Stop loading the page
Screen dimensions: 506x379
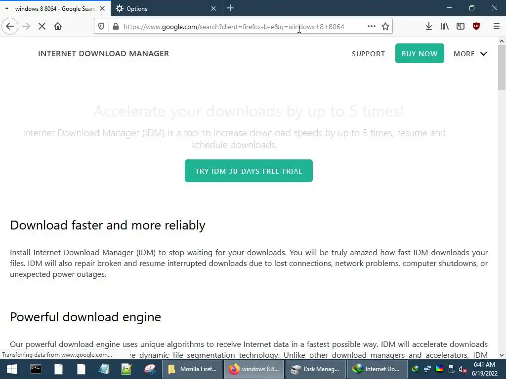tap(42, 27)
